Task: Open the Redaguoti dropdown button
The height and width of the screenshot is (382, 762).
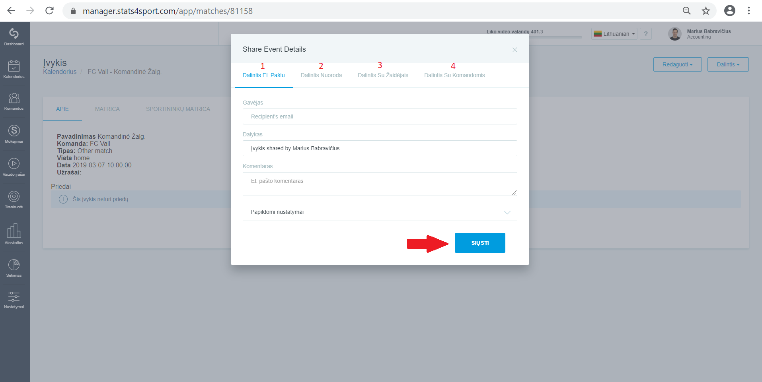Action: click(678, 64)
